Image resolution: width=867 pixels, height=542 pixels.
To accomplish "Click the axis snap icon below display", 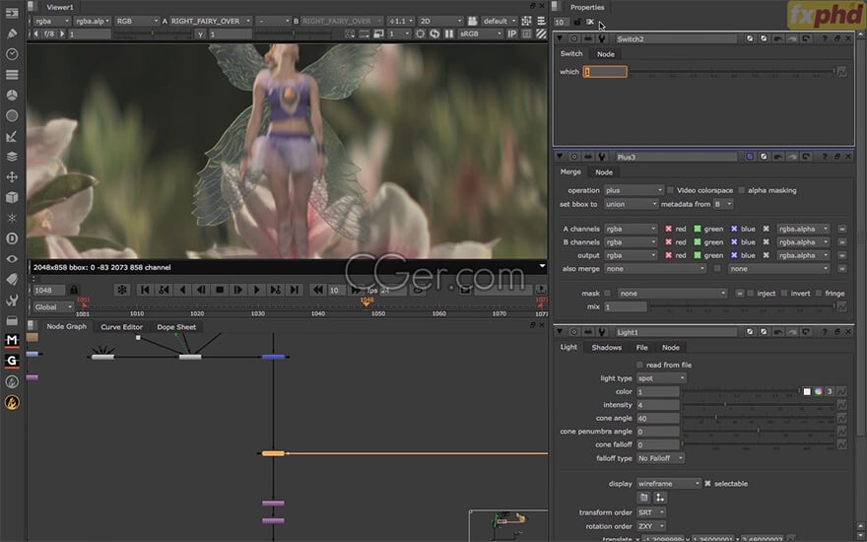I will [x=660, y=498].
